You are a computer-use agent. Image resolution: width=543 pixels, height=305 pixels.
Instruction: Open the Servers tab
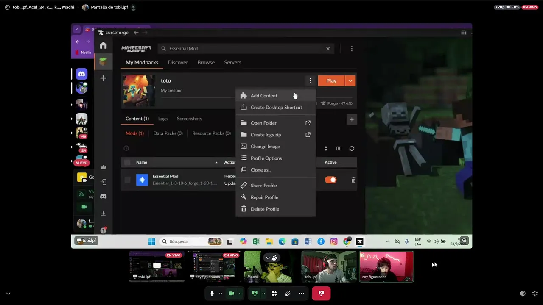232,62
